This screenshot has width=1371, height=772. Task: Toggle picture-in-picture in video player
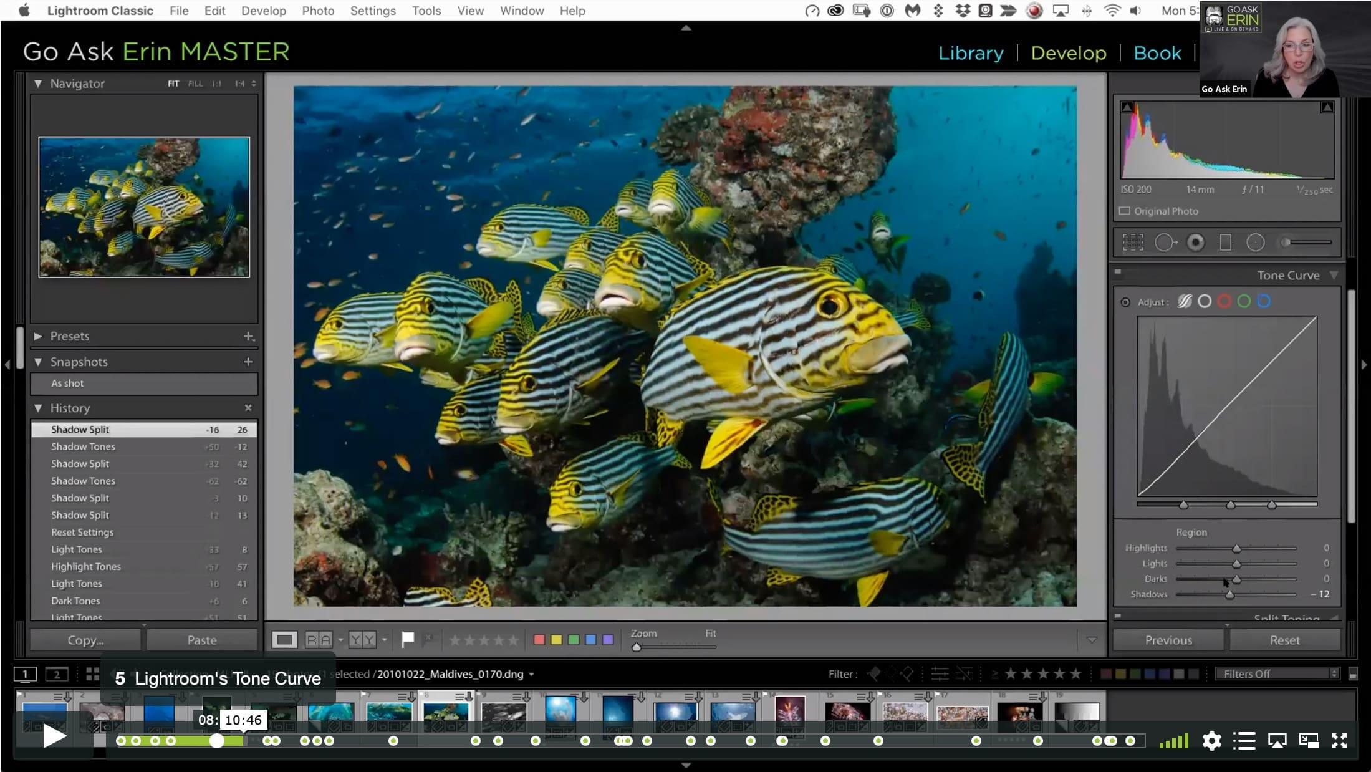pos(1309,741)
